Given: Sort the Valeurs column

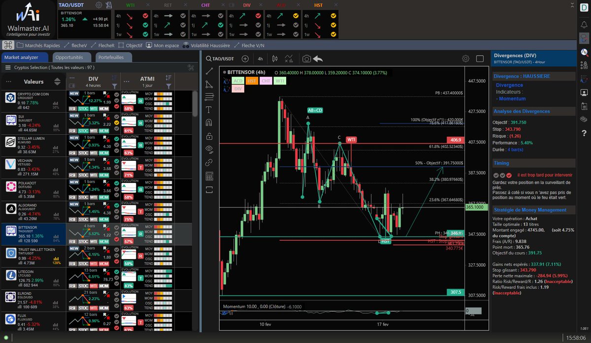Looking at the screenshot, I should click(57, 82).
